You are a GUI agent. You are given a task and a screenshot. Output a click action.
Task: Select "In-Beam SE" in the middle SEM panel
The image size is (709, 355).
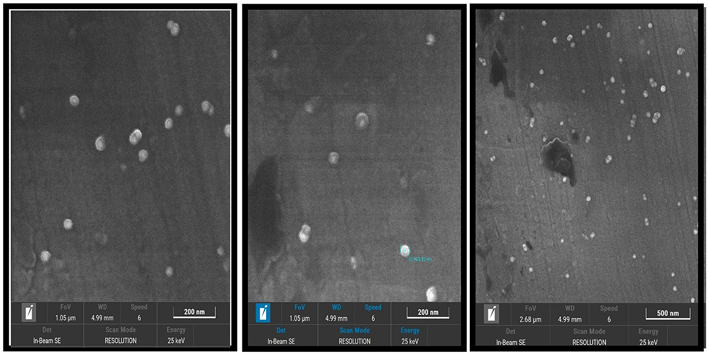(x=281, y=341)
